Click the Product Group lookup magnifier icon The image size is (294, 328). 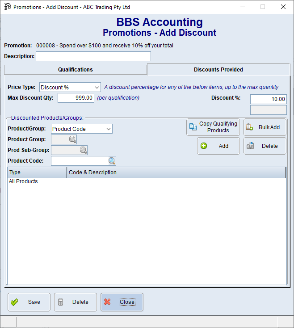click(72, 139)
